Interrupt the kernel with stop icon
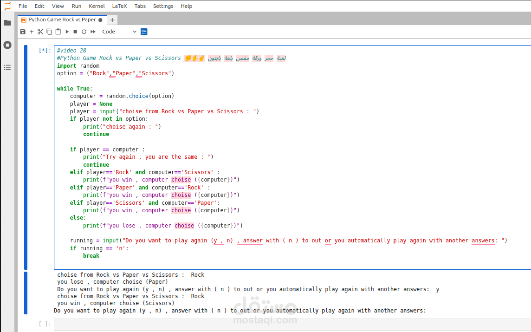 pyautogui.click(x=75, y=32)
